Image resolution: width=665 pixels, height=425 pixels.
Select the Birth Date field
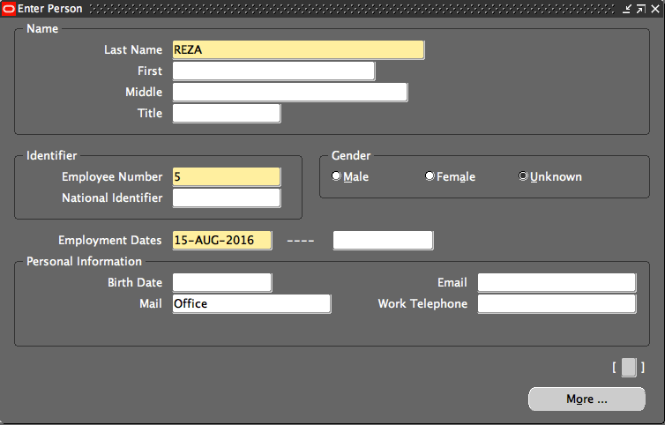[222, 283]
